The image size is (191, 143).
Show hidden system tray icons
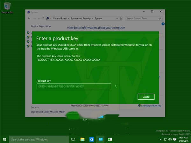(160, 139)
